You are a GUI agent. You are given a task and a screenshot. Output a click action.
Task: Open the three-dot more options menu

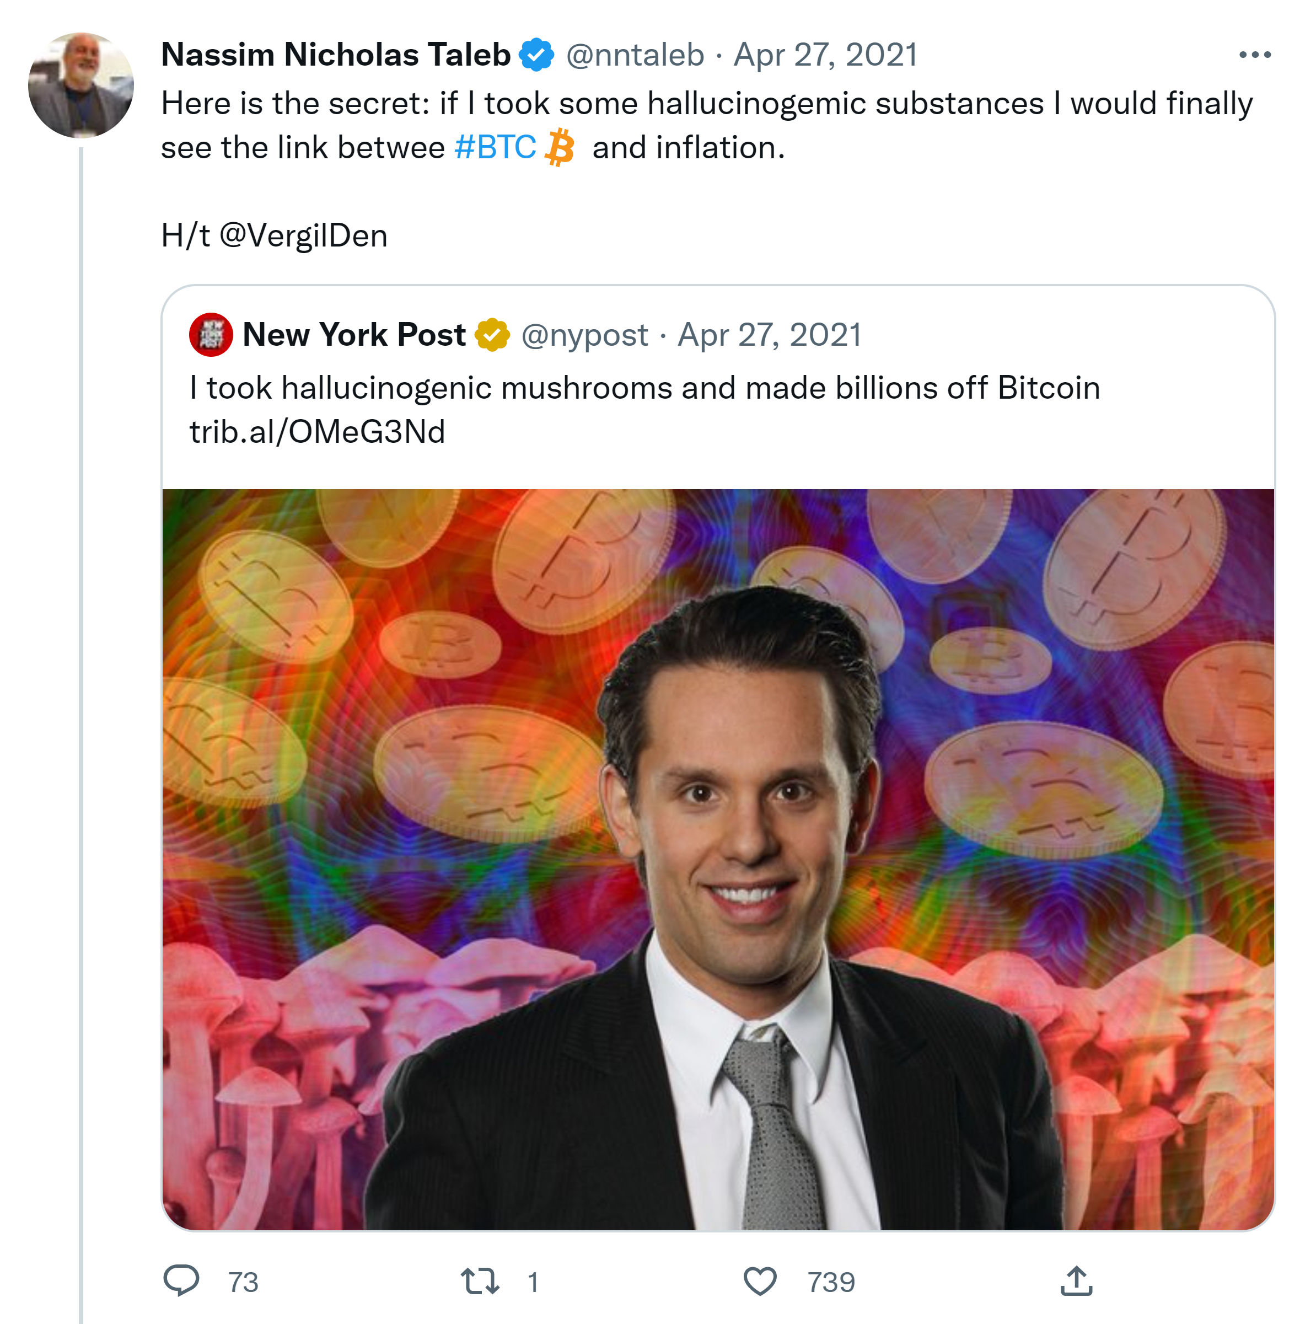click(1254, 55)
